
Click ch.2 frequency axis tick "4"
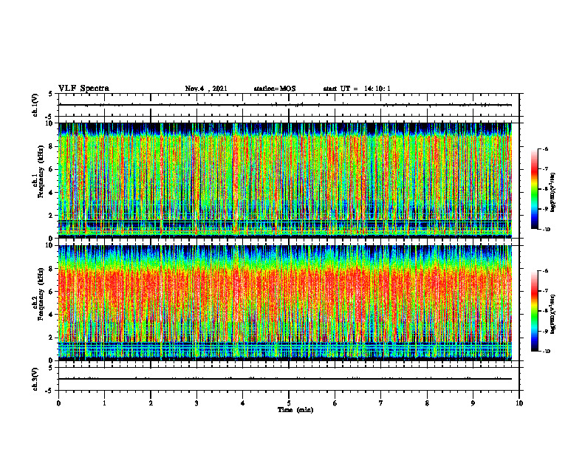click(51, 315)
